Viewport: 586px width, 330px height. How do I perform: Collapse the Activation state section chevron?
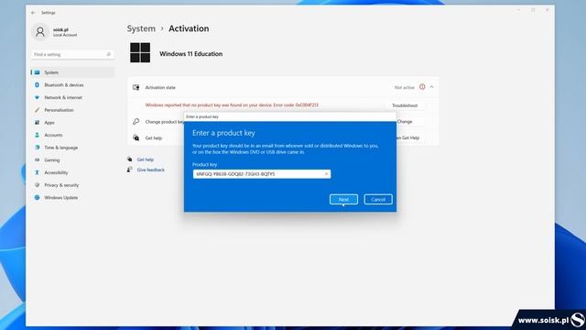point(431,87)
